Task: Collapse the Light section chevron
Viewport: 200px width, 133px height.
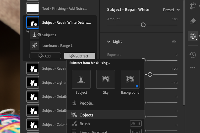Action: point(109,42)
